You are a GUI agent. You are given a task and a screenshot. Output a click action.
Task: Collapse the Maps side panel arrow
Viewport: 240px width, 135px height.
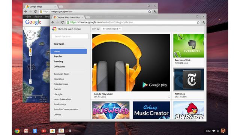tap(24, 28)
